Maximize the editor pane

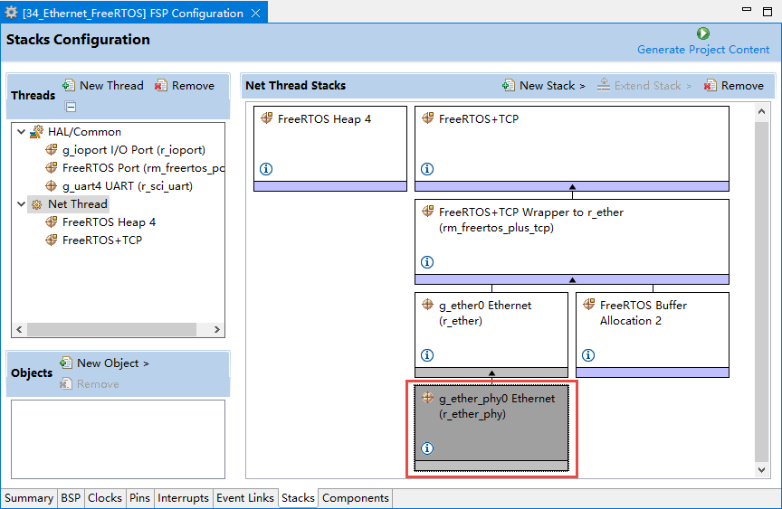pos(768,12)
